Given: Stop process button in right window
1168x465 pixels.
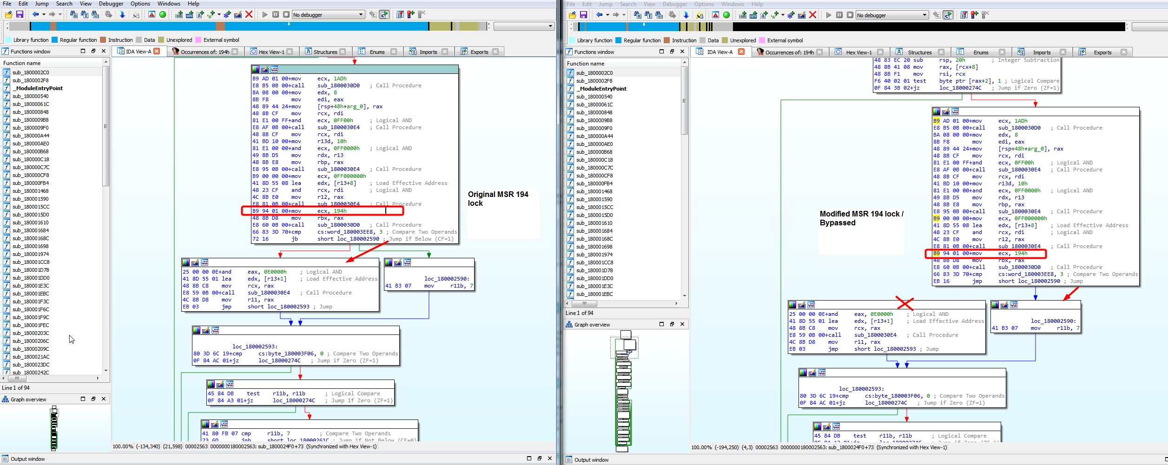Looking at the screenshot, I should 850,15.
